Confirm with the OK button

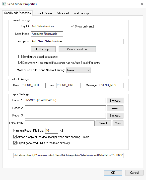[113, 173]
